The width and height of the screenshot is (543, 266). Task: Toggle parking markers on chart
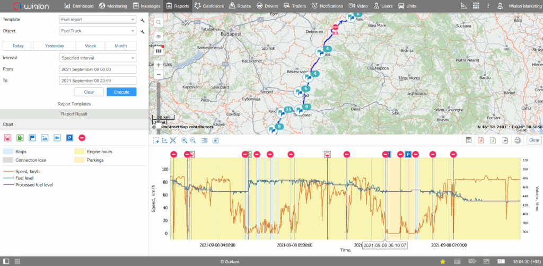(x=69, y=138)
